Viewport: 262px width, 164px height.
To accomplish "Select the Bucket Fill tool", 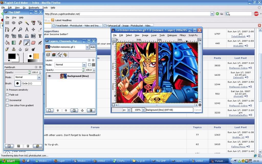I will 7,43.
